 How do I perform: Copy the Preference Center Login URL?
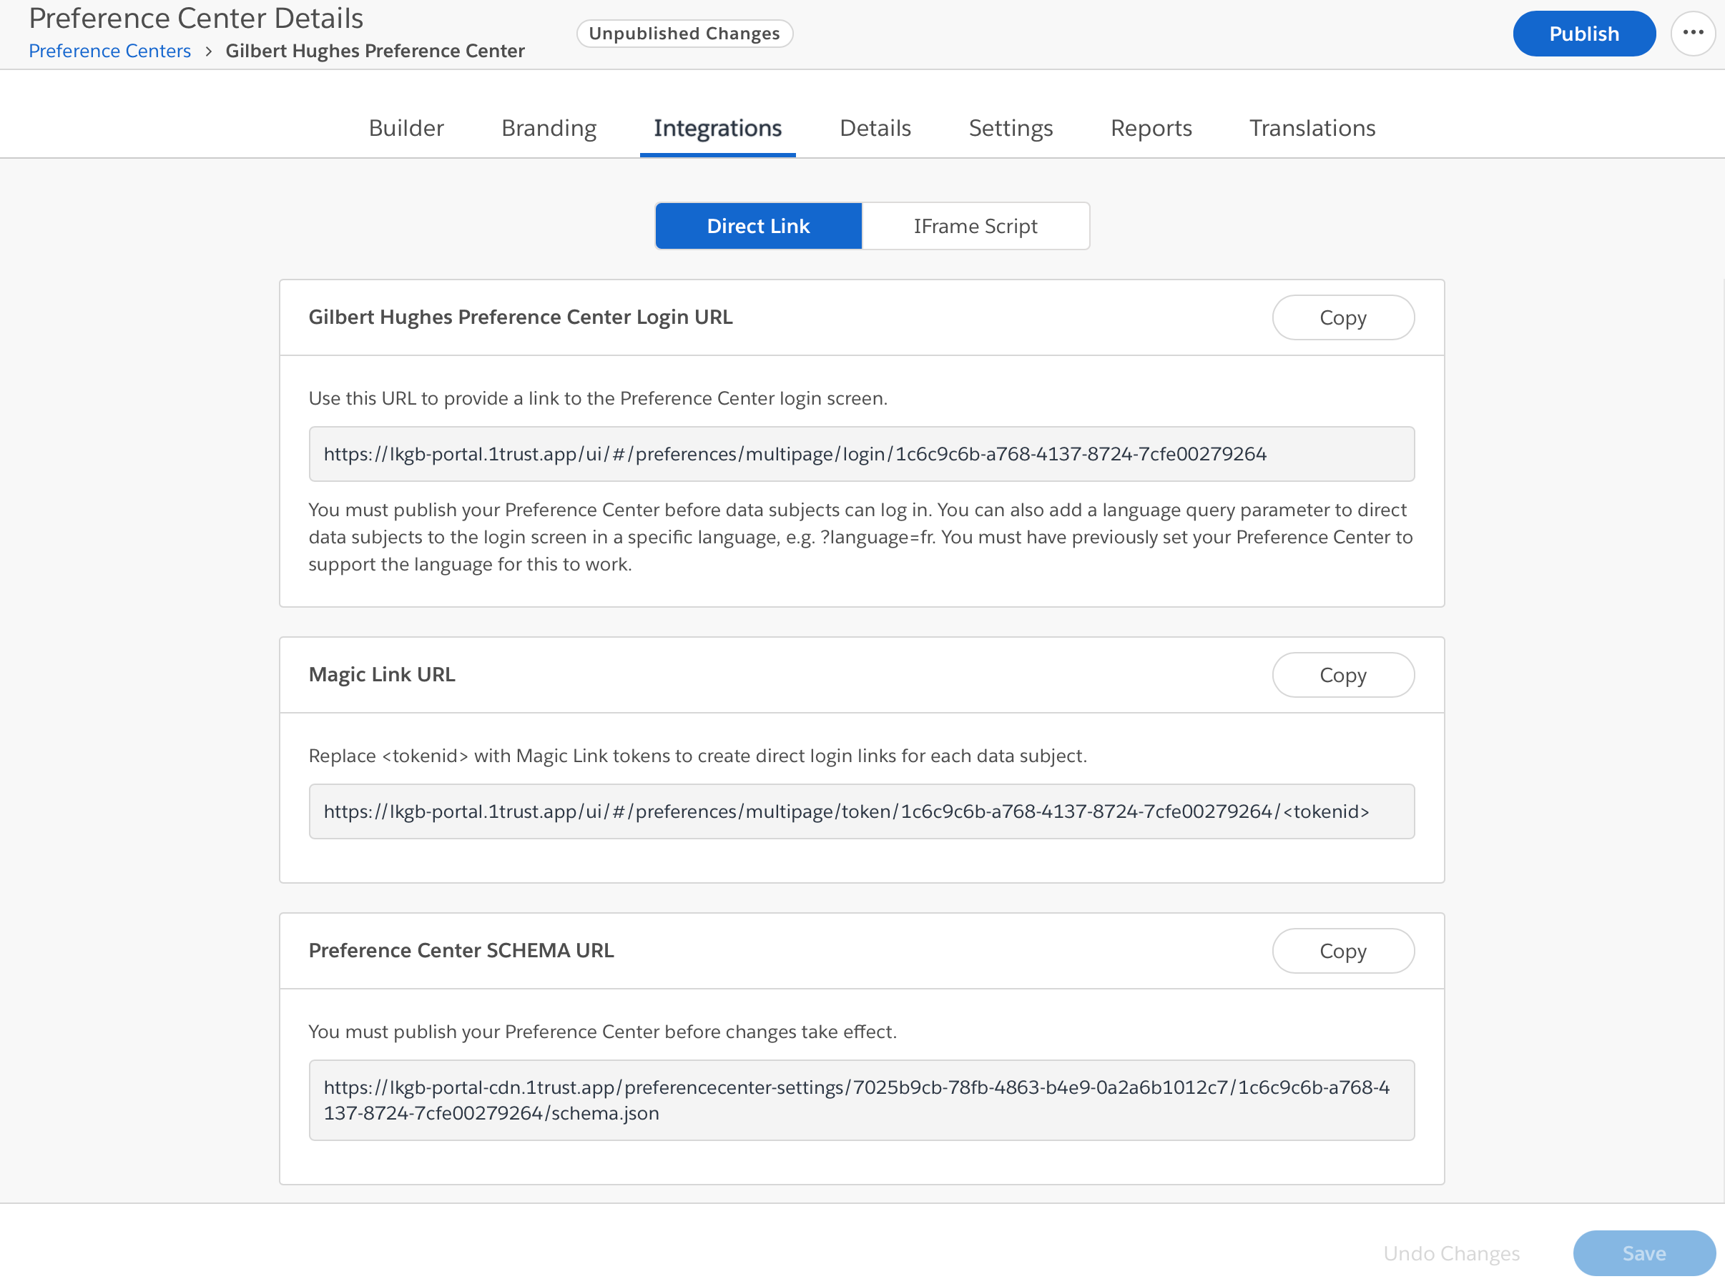click(x=1343, y=317)
